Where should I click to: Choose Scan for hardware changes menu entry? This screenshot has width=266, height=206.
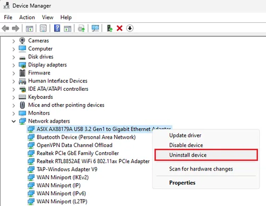click(x=206, y=169)
